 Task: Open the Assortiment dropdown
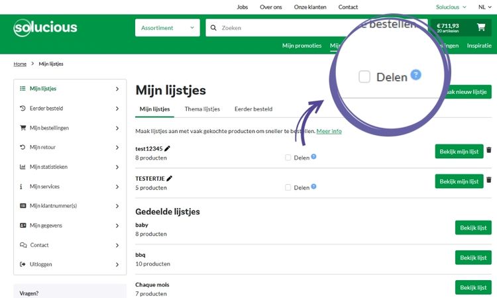click(x=167, y=28)
